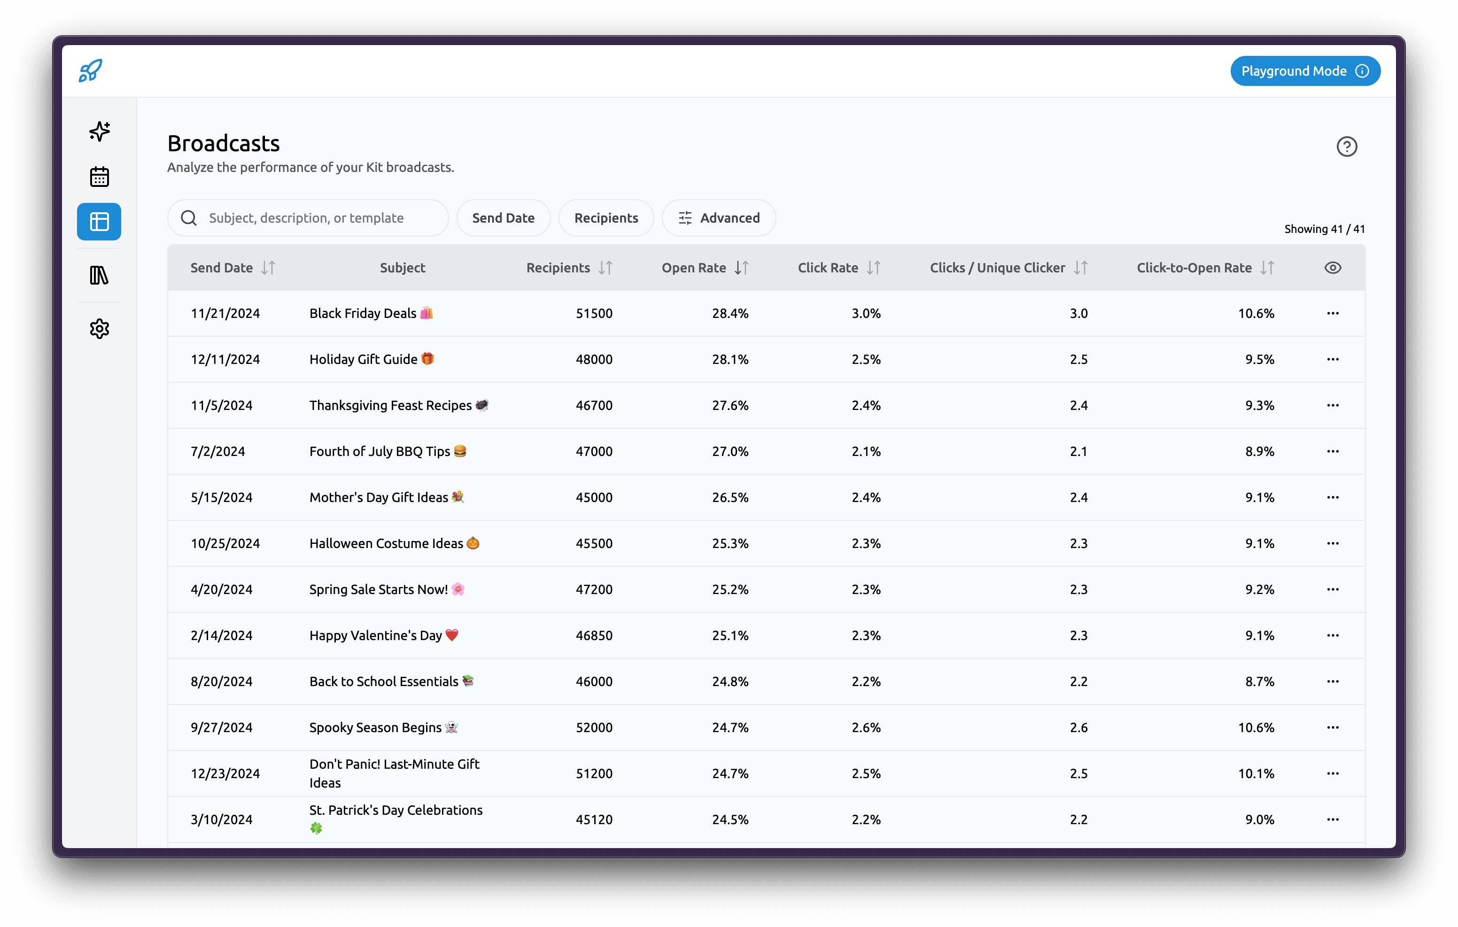Open actions menu for Black Friday Deals
Screen dimensions: 1458x927
click(x=1333, y=313)
